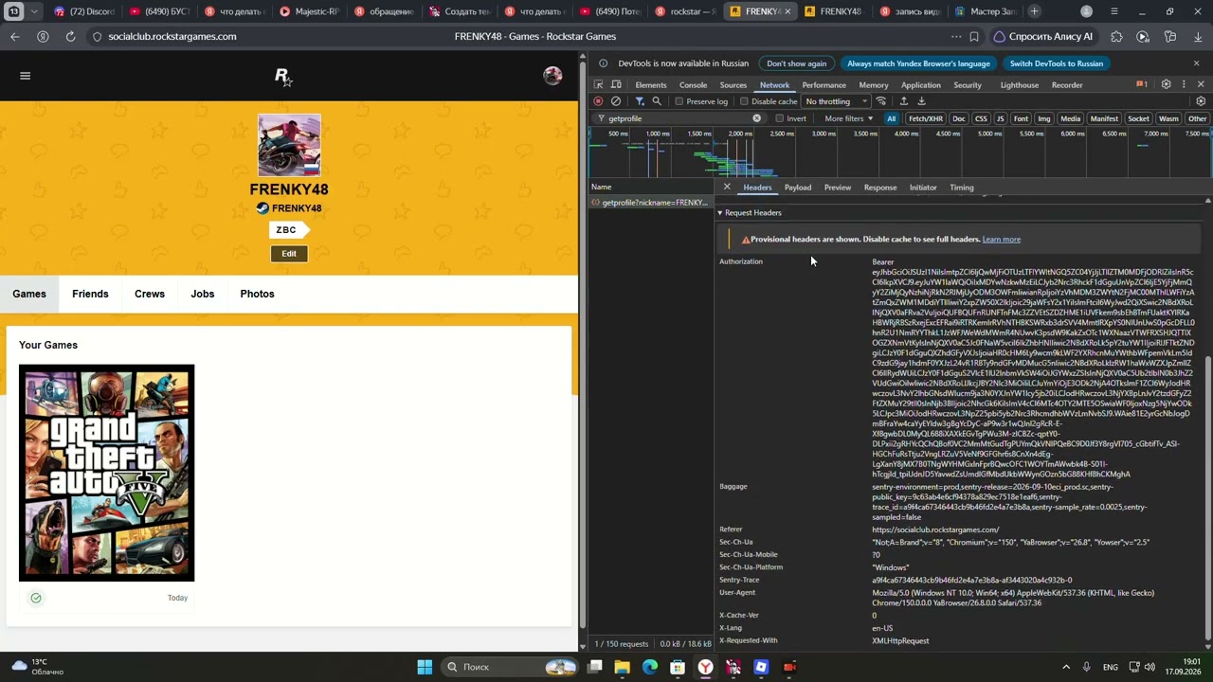Click the Ask Alice AI button
This screenshot has height=682, width=1213.
pos(1042,37)
